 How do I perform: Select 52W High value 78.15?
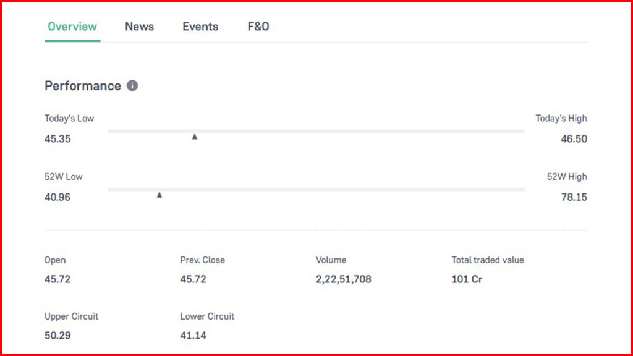coord(574,197)
